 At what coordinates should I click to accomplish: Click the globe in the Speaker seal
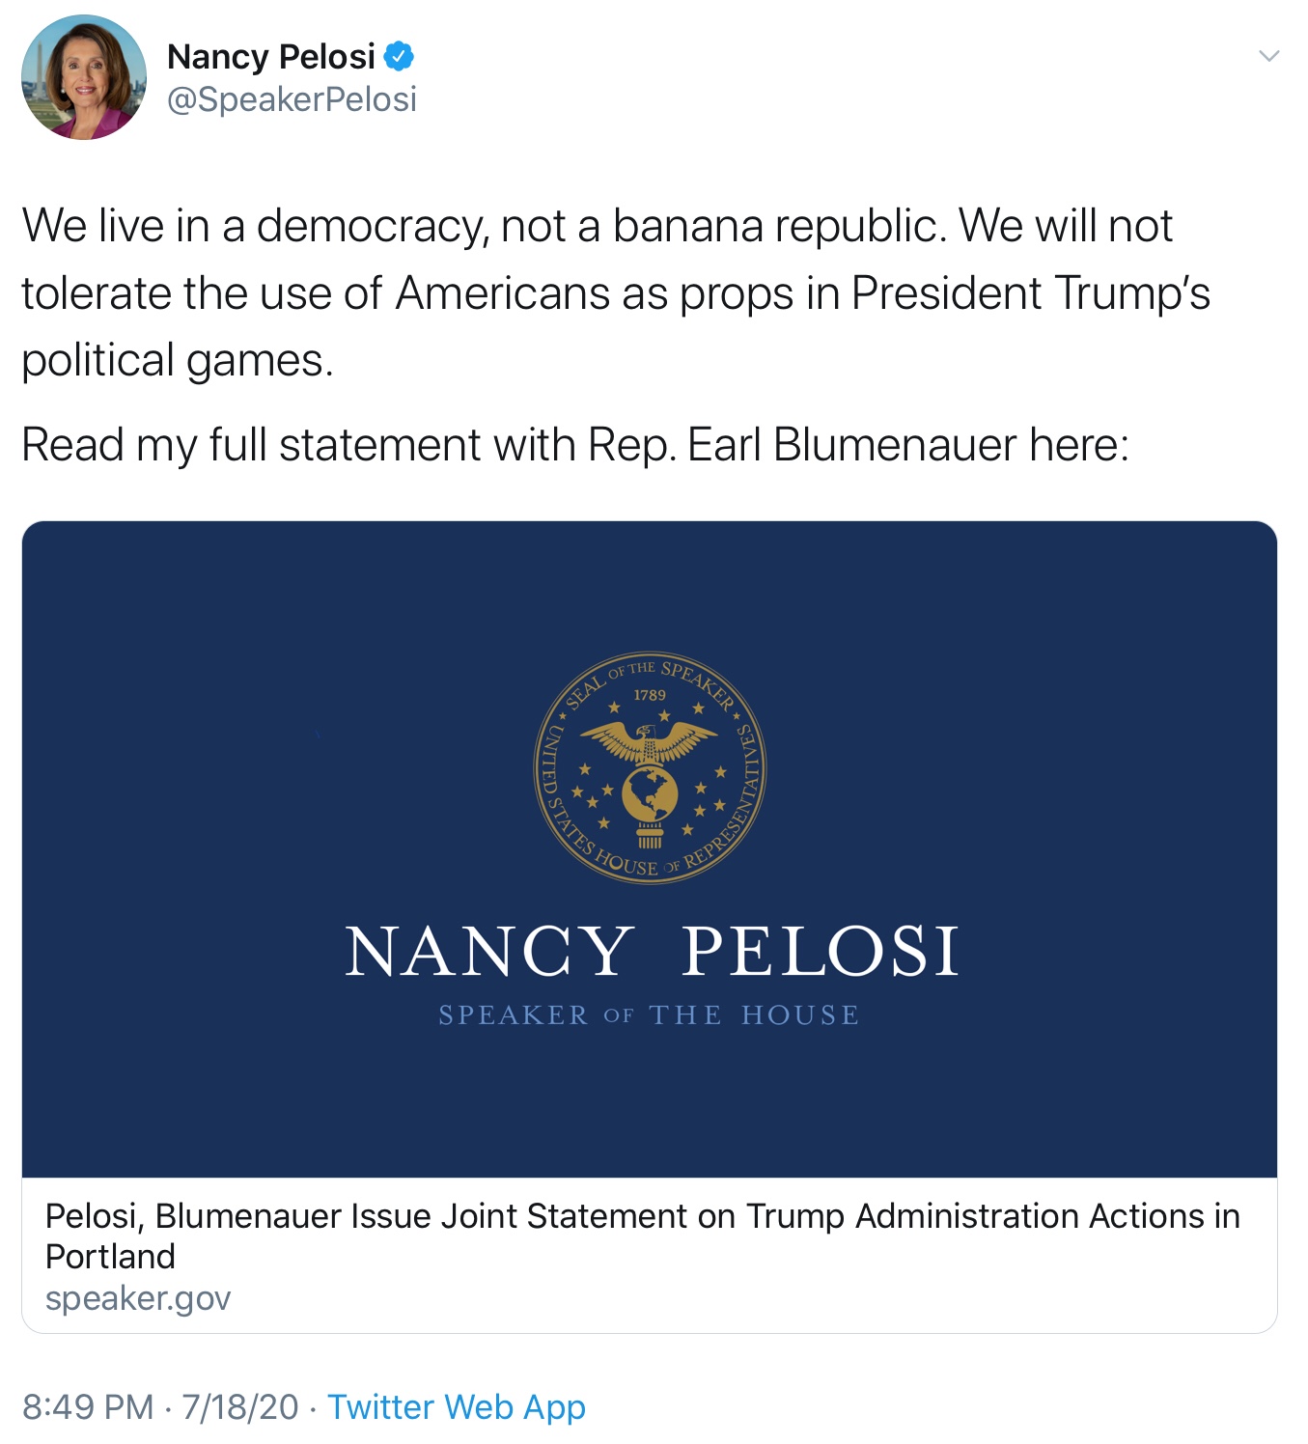coord(650,793)
